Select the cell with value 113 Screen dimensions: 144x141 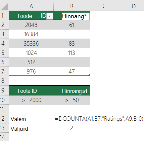(72, 53)
